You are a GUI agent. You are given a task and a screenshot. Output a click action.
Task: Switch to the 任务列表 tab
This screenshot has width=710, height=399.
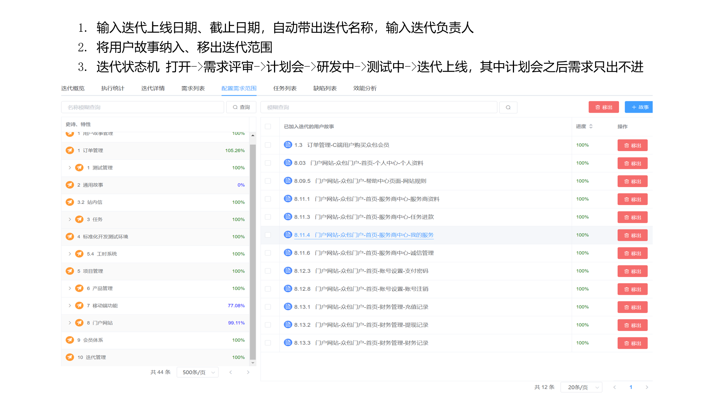(285, 88)
